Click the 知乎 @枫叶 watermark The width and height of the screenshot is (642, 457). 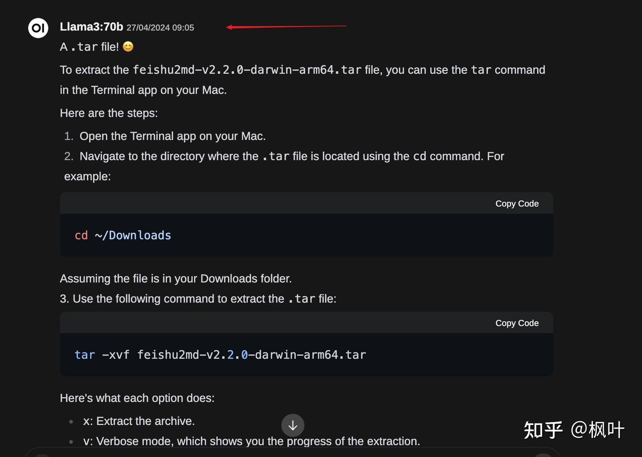[574, 430]
